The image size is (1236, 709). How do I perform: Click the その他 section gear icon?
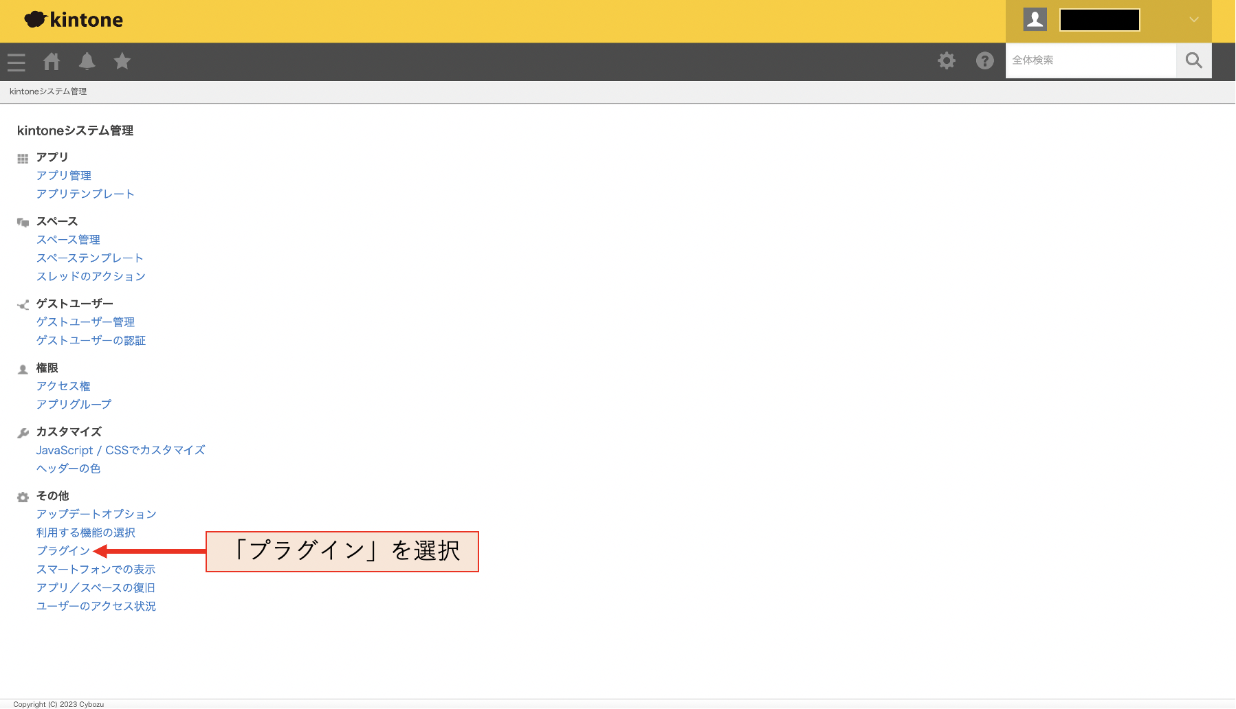tap(23, 497)
